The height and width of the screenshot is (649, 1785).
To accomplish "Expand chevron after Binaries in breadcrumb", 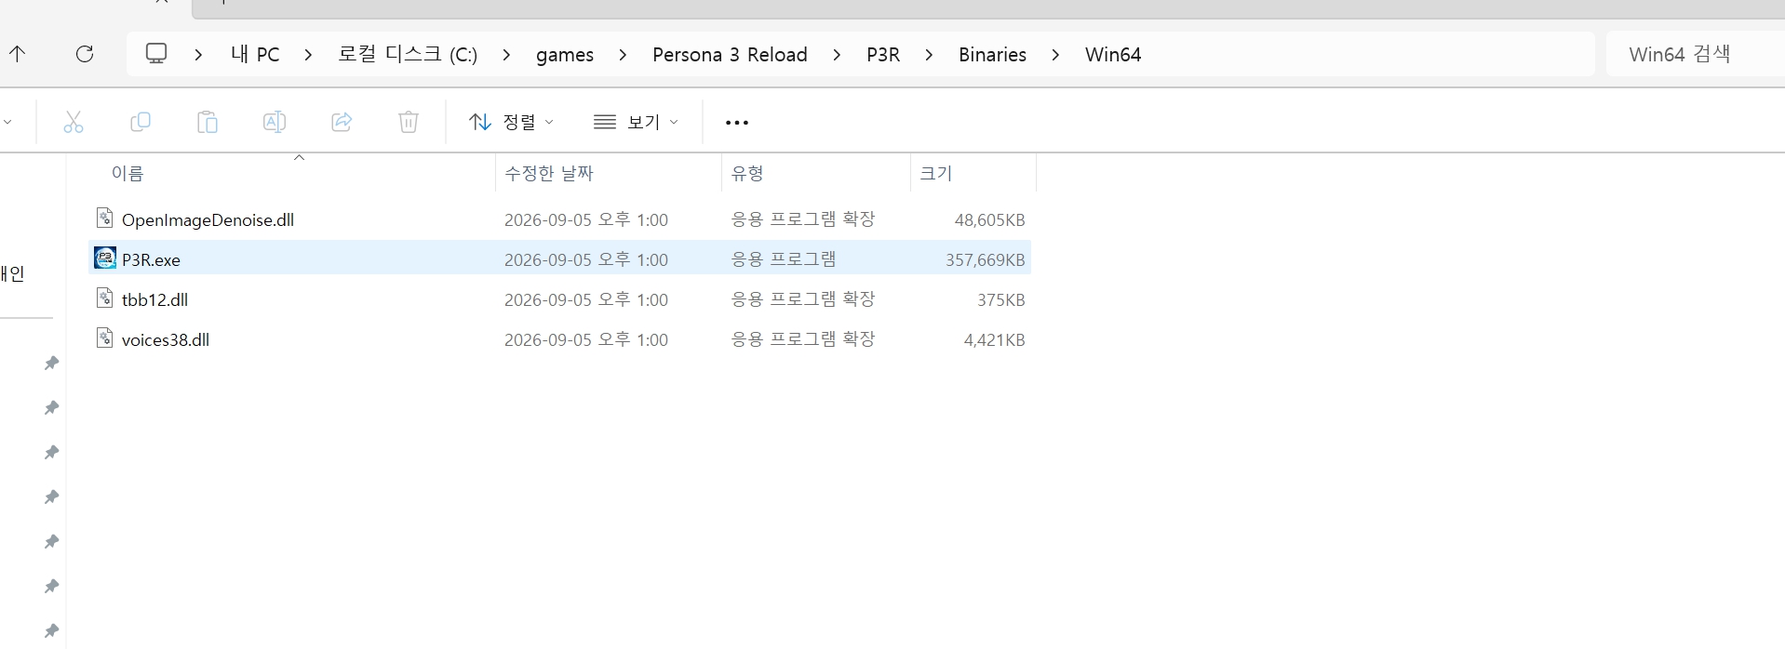I will (1055, 55).
